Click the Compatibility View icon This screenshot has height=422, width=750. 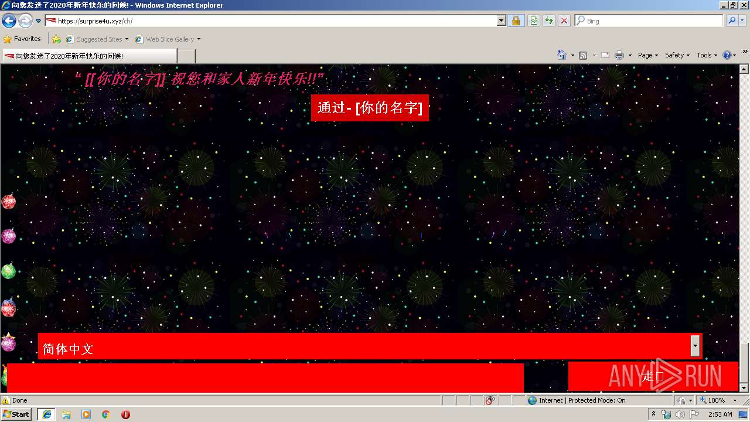[534, 21]
